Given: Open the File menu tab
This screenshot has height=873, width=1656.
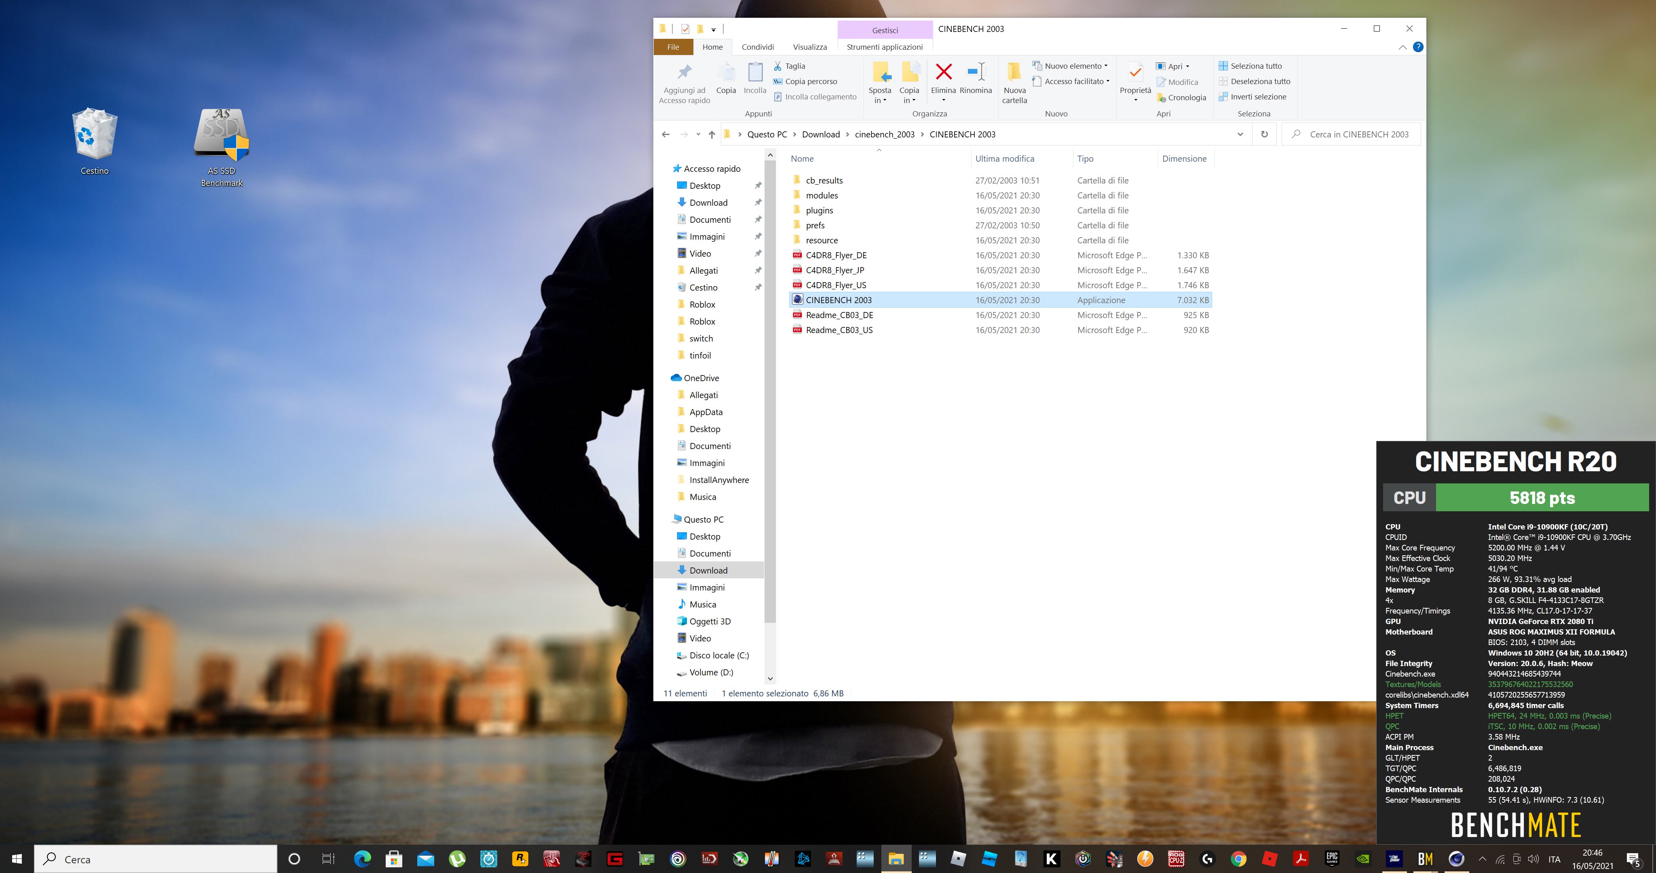Looking at the screenshot, I should point(673,47).
